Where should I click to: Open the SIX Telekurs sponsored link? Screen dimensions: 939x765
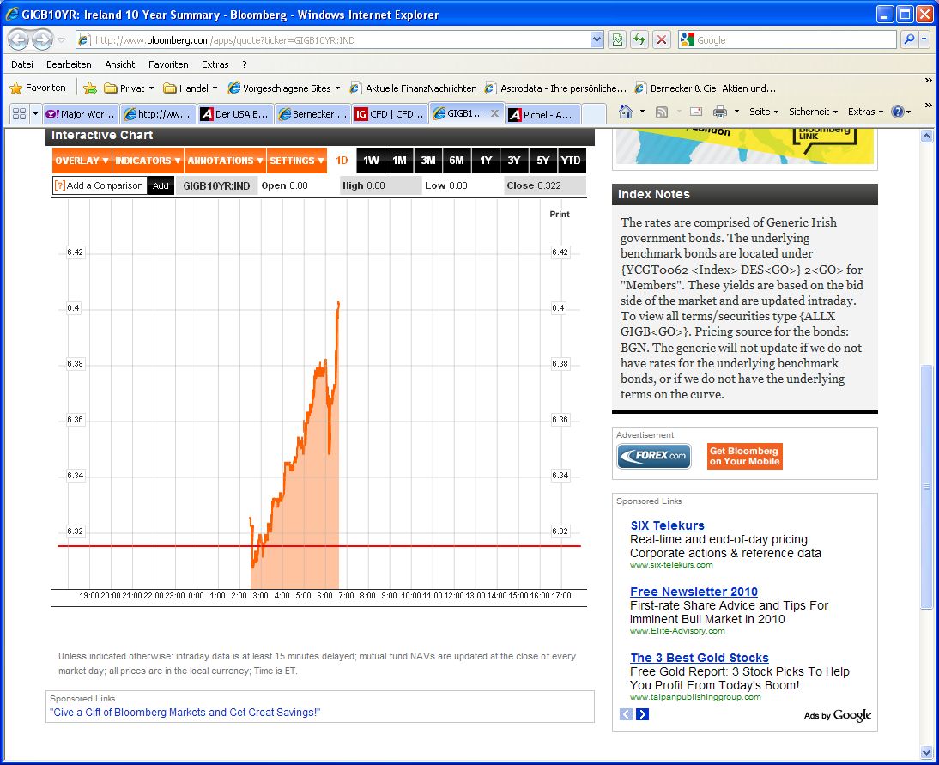tap(667, 525)
